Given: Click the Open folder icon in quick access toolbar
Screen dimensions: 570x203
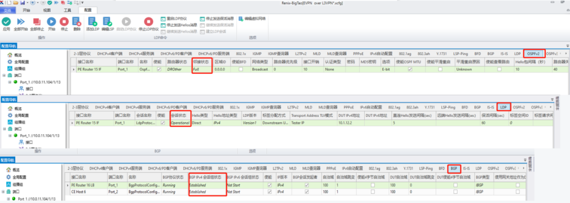Looking at the screenshot, I should (16, 3).
